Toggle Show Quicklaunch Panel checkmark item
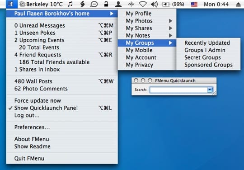Image resolution: width=244 pixels, height=170 pixels. 62,108
